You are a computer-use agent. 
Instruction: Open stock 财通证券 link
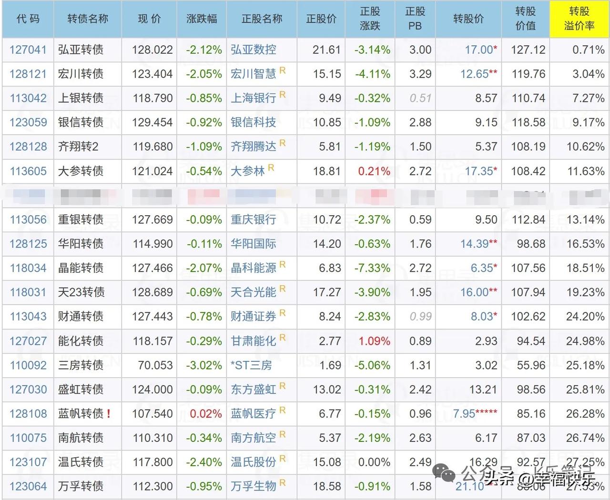coord(253,316)
